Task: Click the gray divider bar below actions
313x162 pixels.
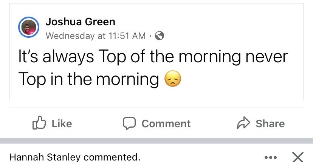Action: 156,140
